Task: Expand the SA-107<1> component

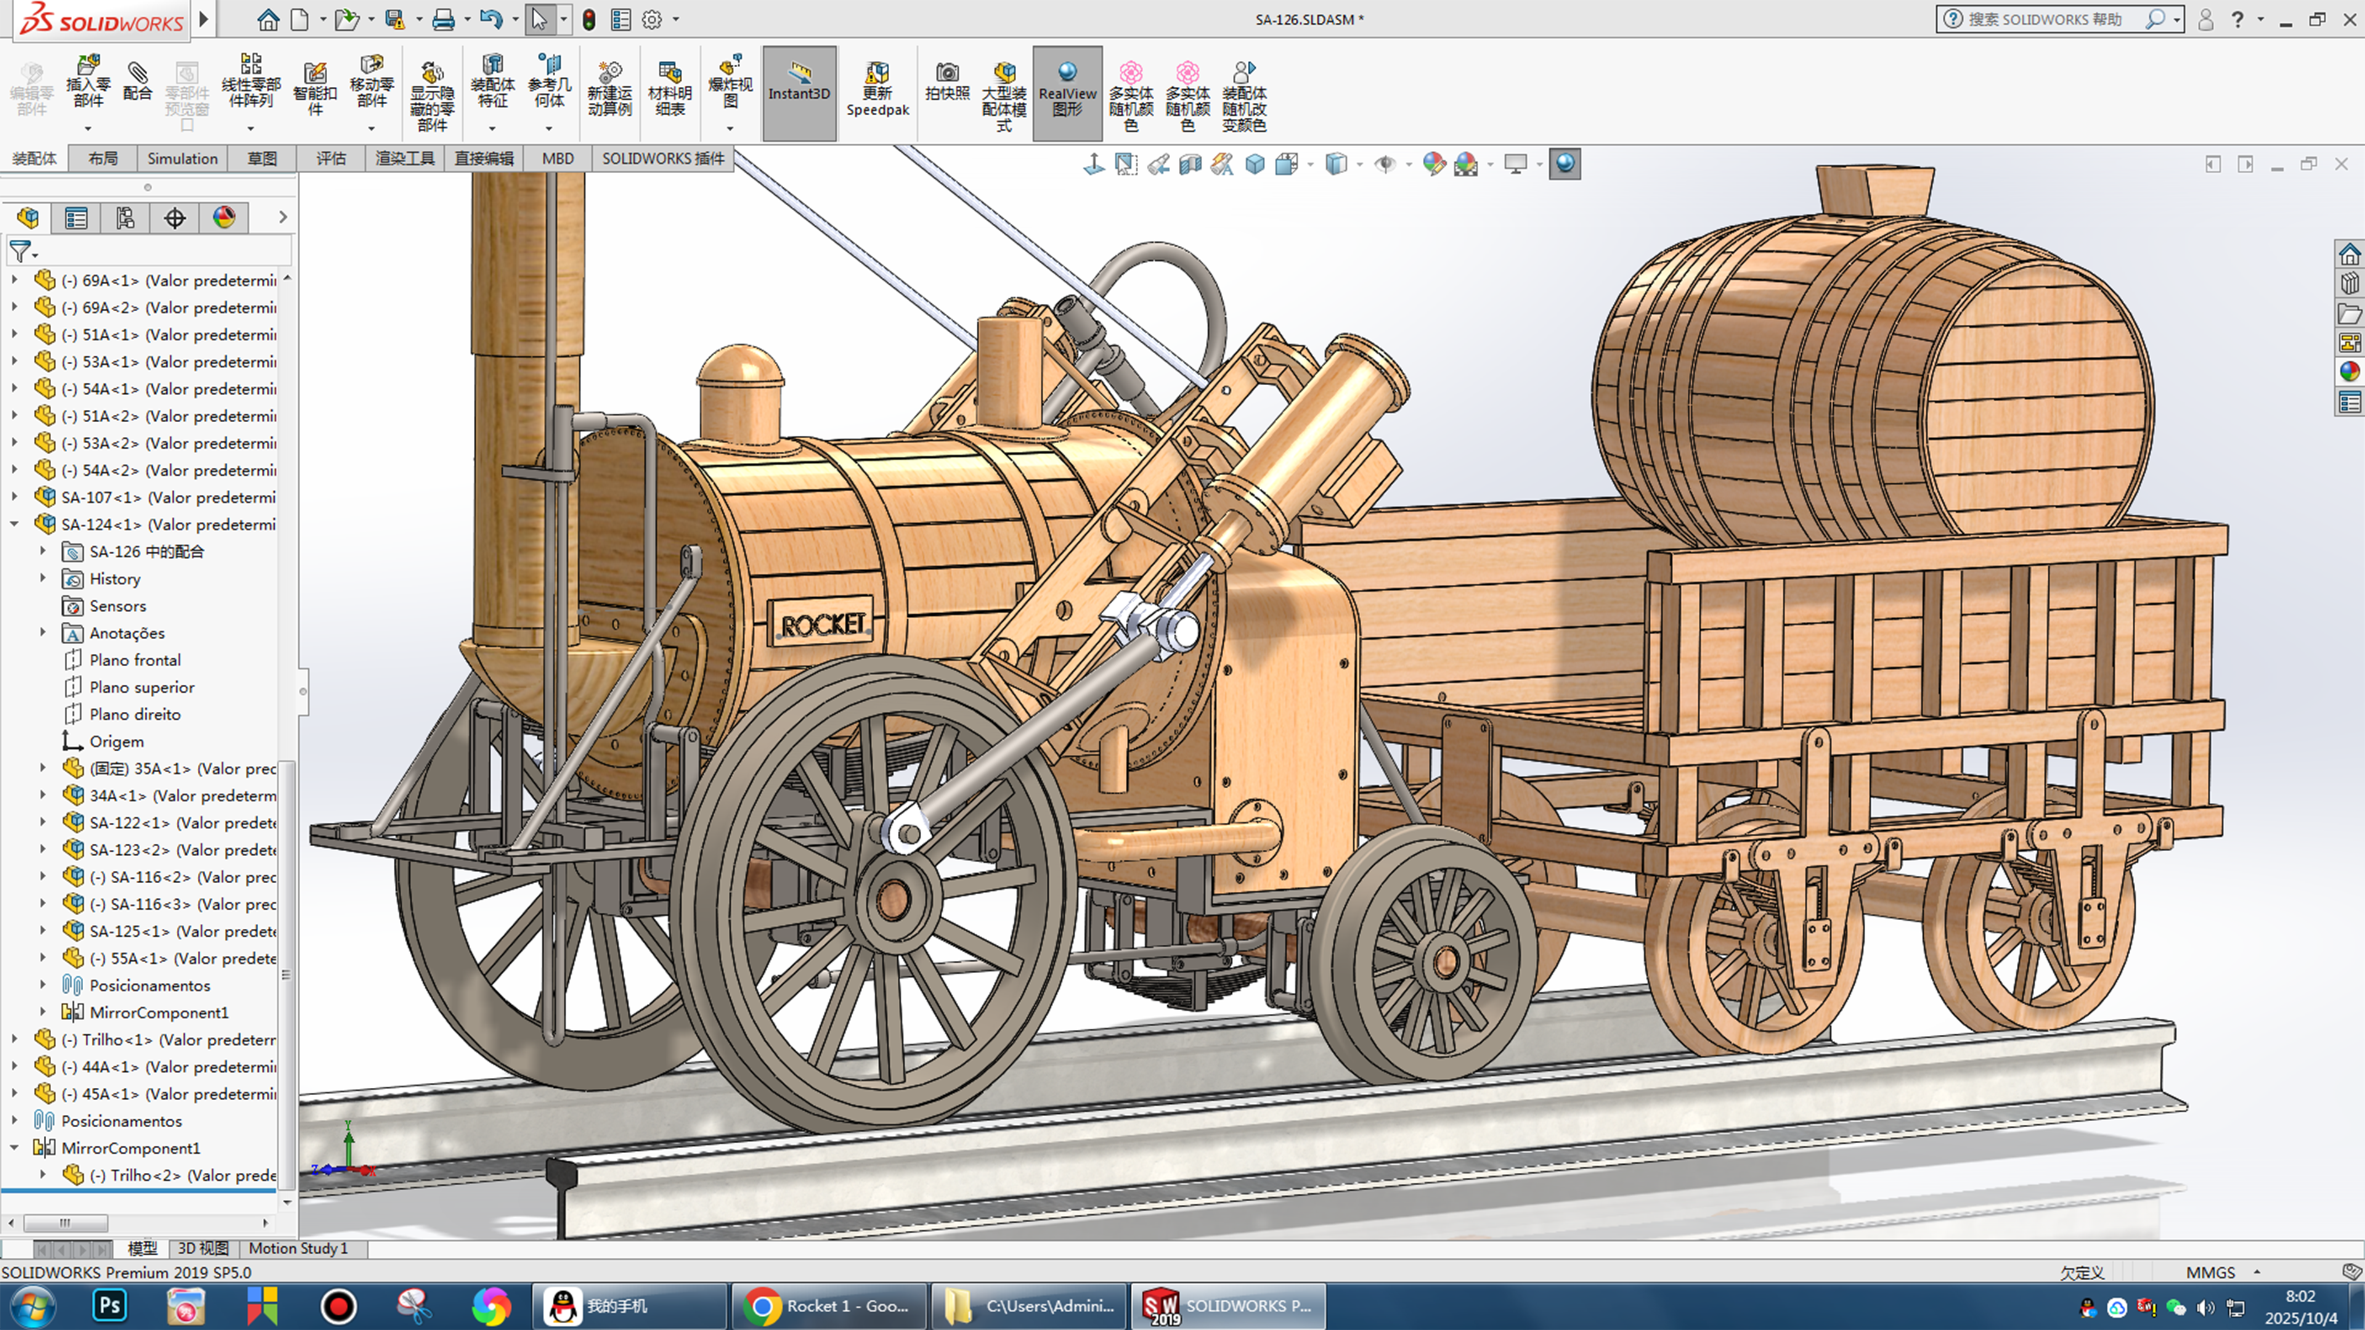Action: click(x=15, y=497)
